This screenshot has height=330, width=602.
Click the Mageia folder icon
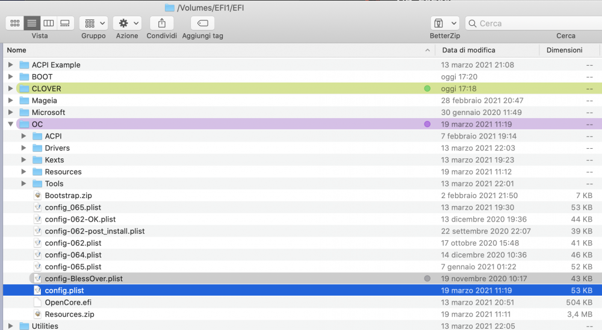point(24,101)
